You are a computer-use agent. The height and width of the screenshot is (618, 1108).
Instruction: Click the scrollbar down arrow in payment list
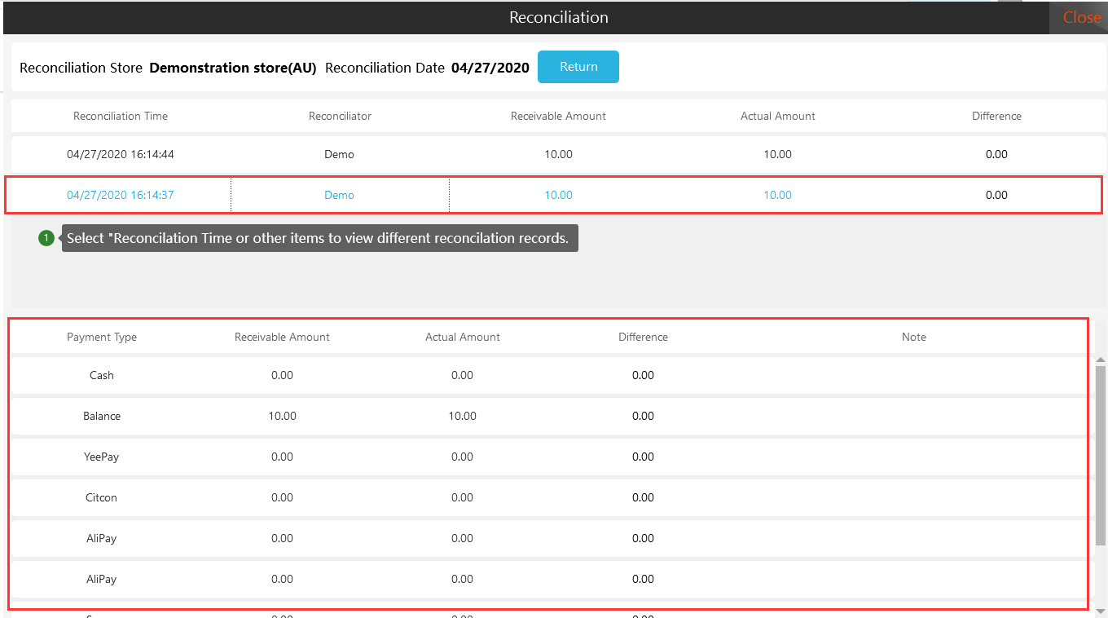[1101, 611]
